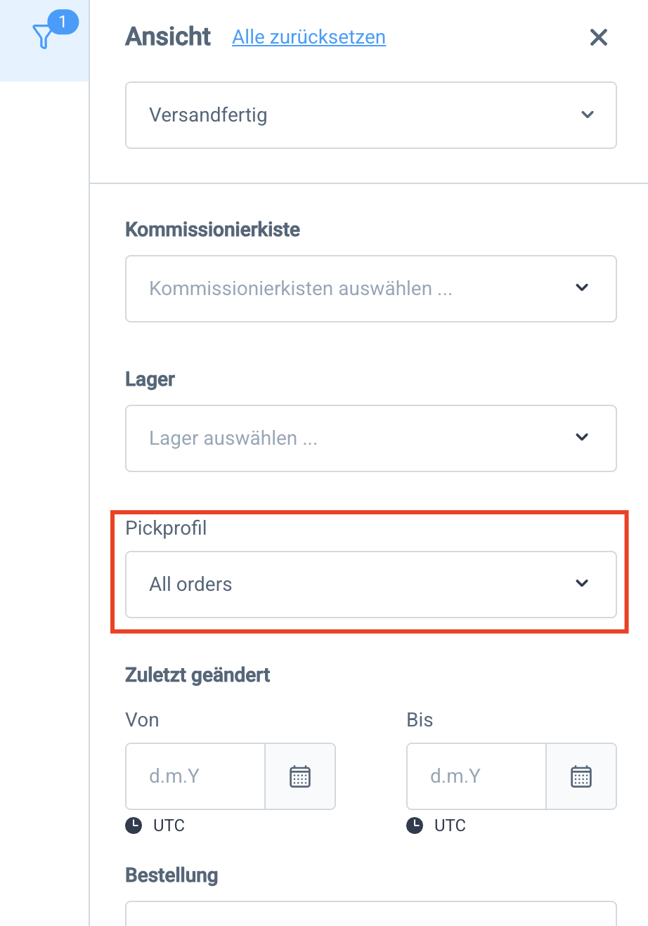Click the chevron arrow beside All orders
Image resolution: width=648 pixels, height=926 pixels.
click(x=582, y=584)
